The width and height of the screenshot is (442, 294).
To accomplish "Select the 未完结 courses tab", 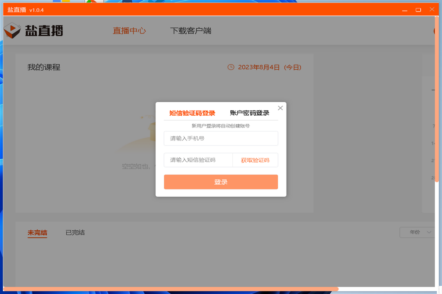I will tap(37, 232).
